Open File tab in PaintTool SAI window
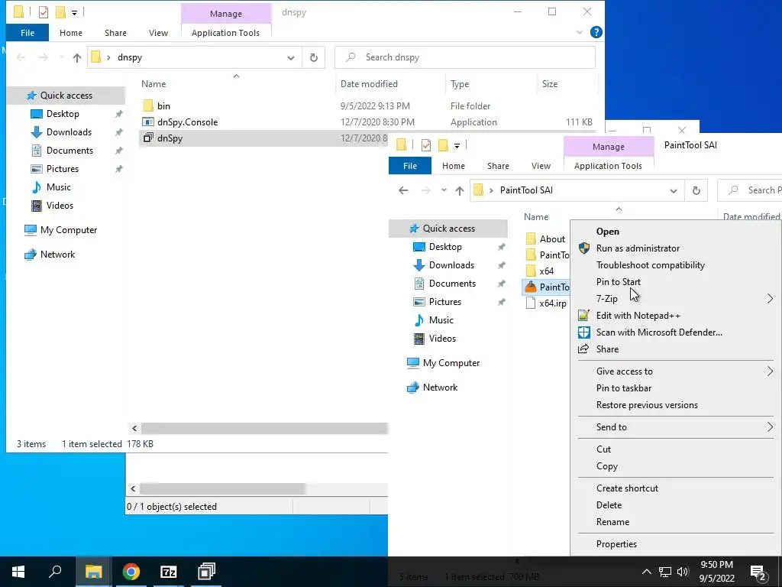The width and height of the screenshot is (782, 587). [x=410, y=166]
